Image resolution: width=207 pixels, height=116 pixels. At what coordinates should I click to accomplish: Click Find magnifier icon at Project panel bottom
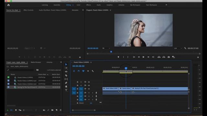tap(48, 110)
